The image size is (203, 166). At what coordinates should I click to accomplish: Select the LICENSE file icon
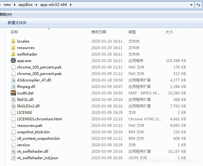[13, 112]
